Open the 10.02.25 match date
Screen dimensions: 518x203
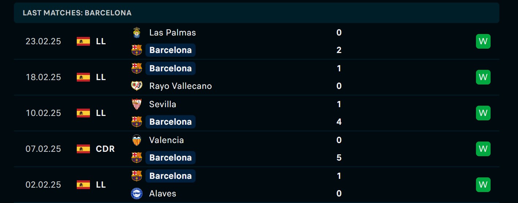pyautogui.click(x=43, y=113)
